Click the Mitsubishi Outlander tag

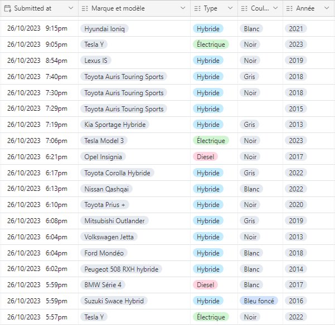click(114, 221)
